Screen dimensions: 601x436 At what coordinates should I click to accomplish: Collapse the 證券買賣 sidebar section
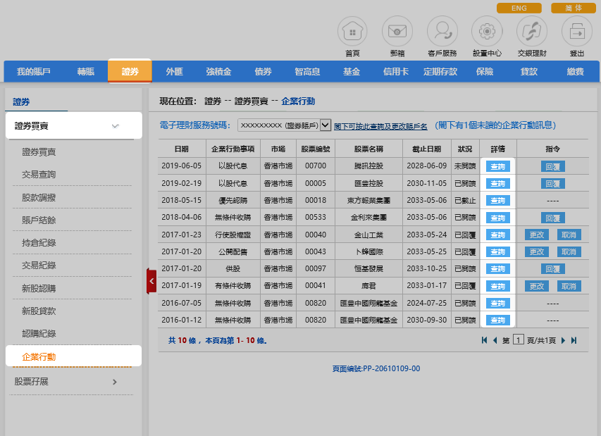point(116,126)
